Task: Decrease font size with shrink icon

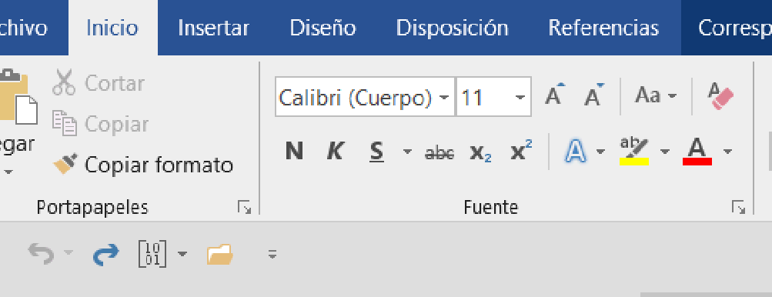Action: (x=593, y=95)
